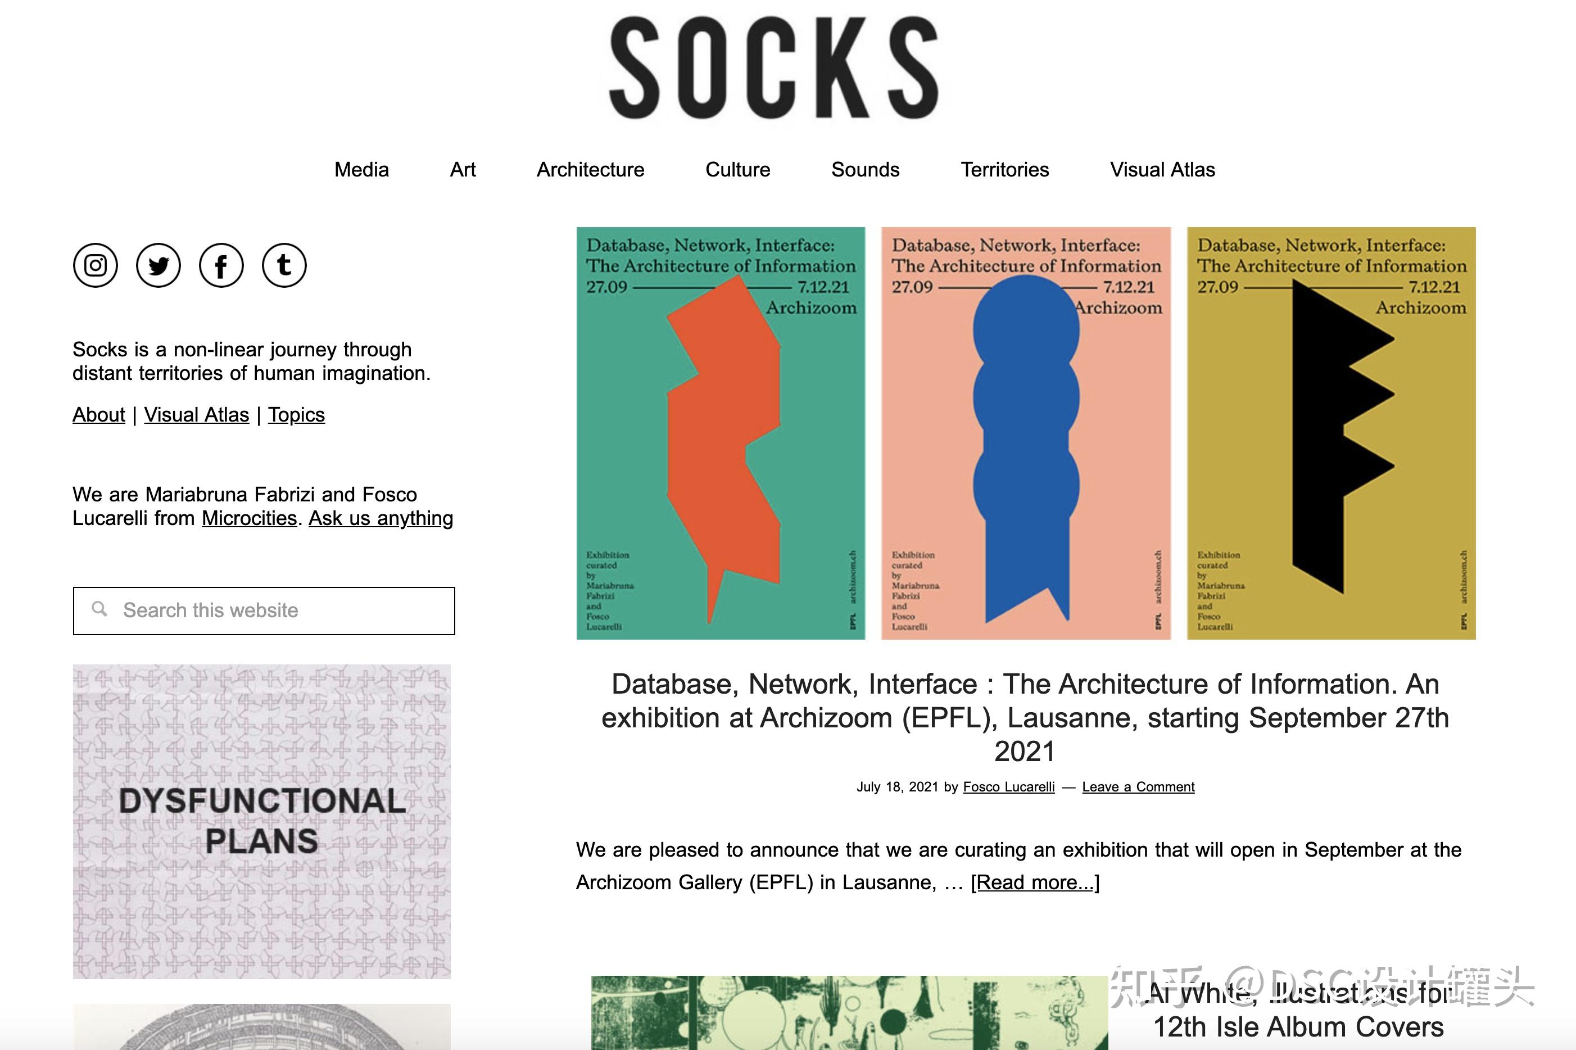Open the Territories menu item
Viewport: 1576px width, 1050px height.
click(1004, 169)
